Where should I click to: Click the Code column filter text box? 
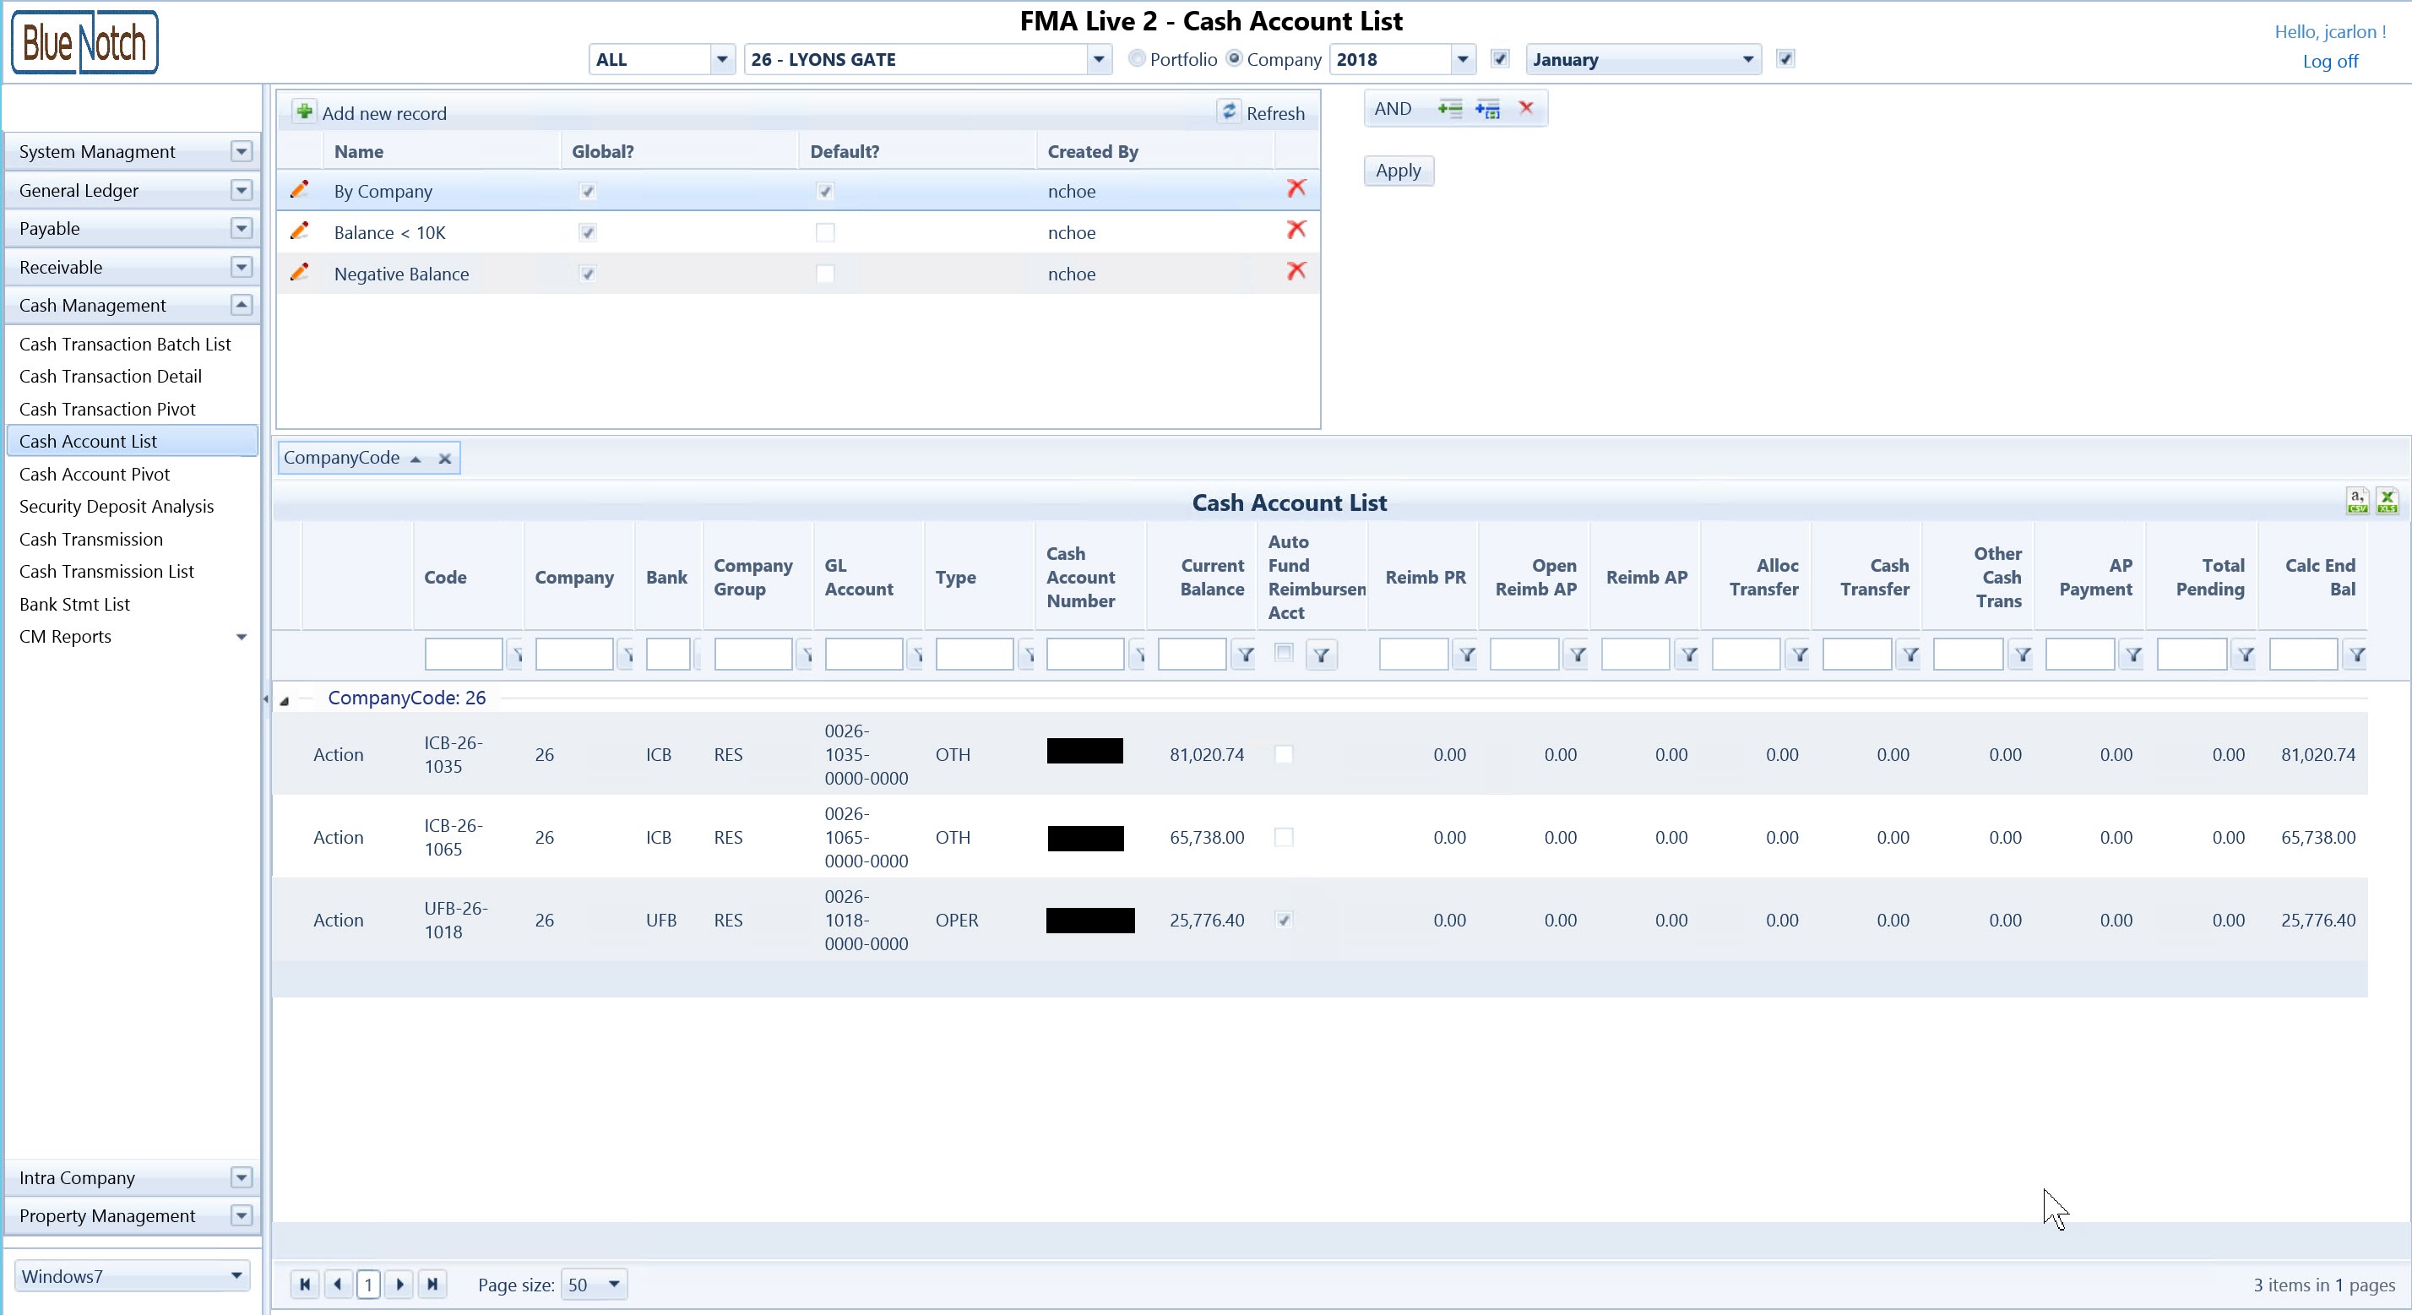pos(464,654)
